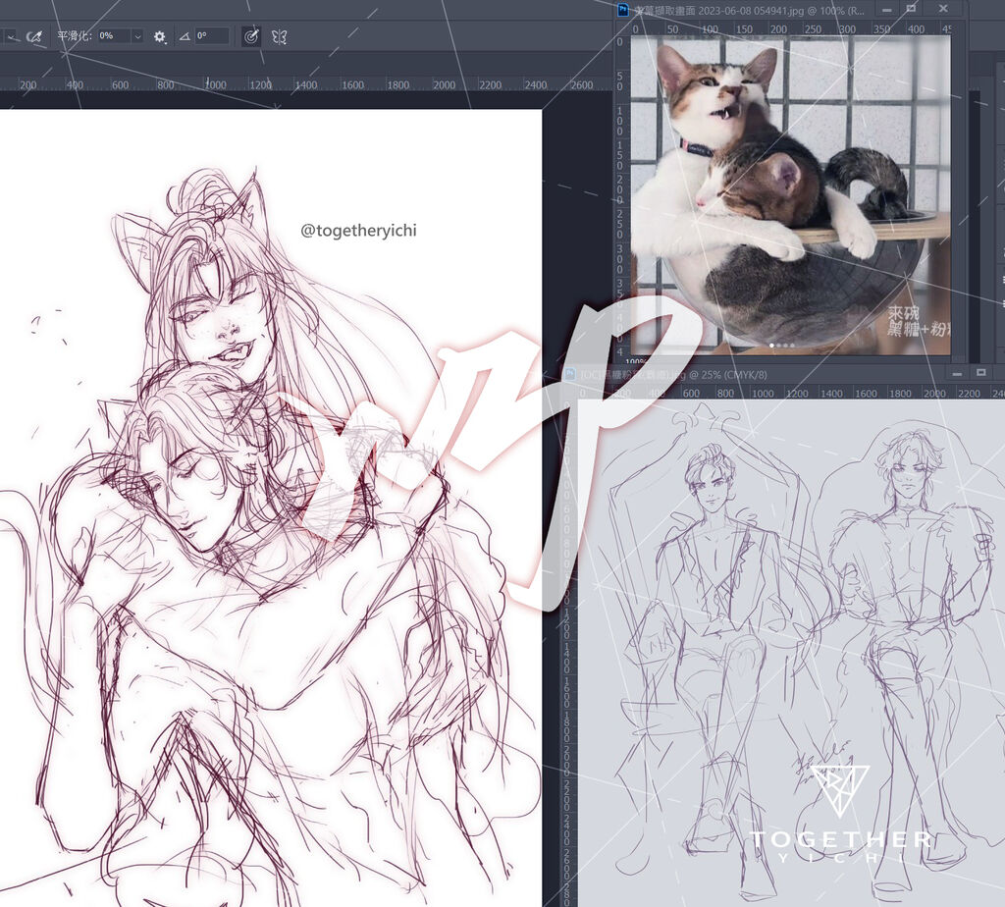This screenshot has height=907, width=1005.
Task: Click the Ps icon on CMYK document window
Action: tap(569, 374)
